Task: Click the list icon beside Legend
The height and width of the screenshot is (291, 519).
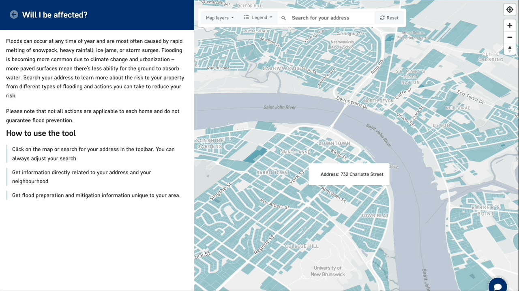Action: (246, 17)
